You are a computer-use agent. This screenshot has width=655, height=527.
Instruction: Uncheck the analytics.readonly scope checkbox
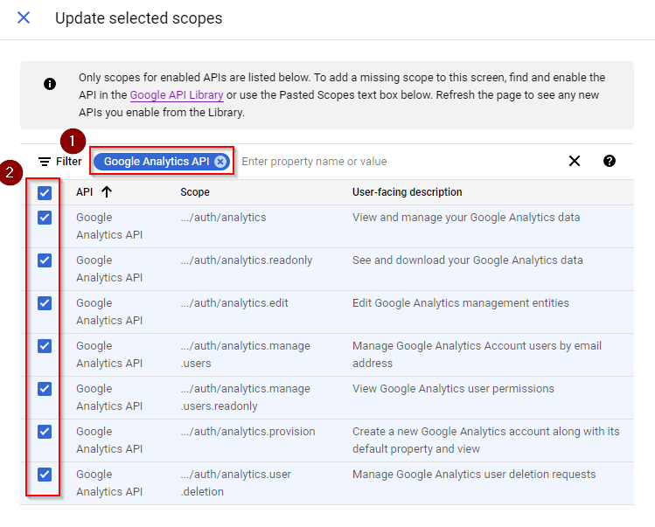(x=45, y=260)
